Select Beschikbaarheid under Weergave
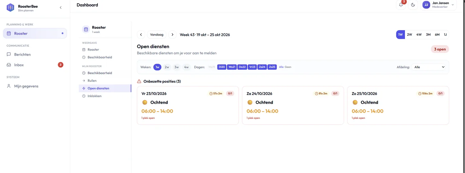 [x=105, y=57]
